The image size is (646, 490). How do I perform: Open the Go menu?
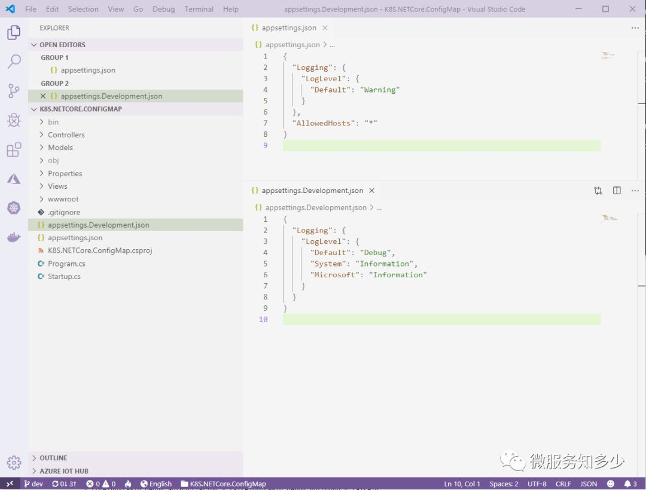(138, 9)
